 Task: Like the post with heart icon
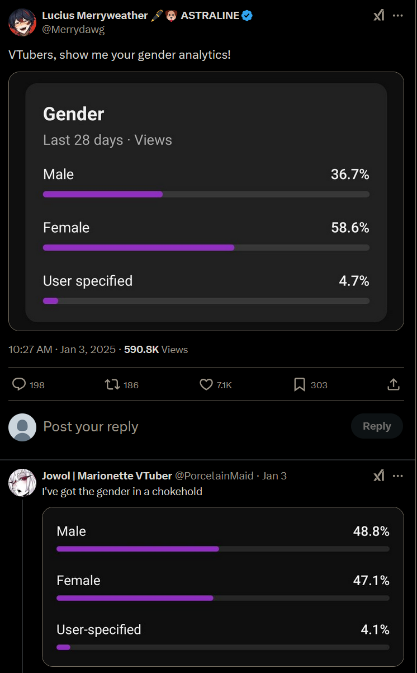pyautogui.click(x=206, y=384)
